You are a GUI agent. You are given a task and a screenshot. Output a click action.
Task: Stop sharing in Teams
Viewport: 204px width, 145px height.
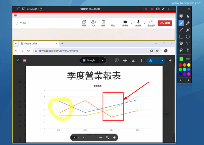click(x=151, y=23)
